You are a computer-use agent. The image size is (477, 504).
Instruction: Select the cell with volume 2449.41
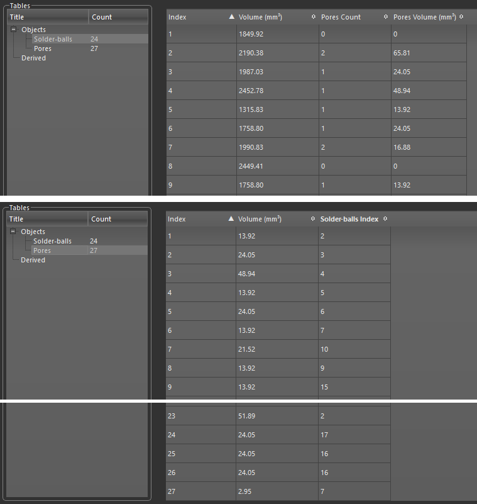278,166
